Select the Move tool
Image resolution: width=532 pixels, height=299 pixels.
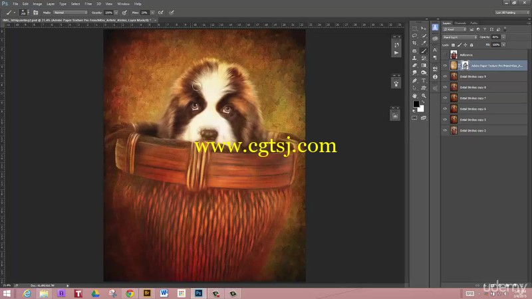pyautogui.click(x=424, y=28)
